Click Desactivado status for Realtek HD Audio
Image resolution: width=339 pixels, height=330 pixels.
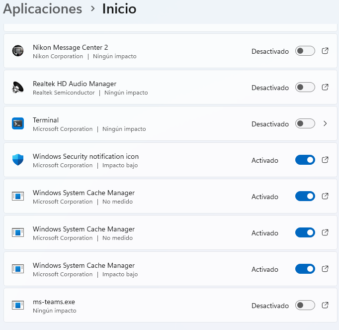270,88
